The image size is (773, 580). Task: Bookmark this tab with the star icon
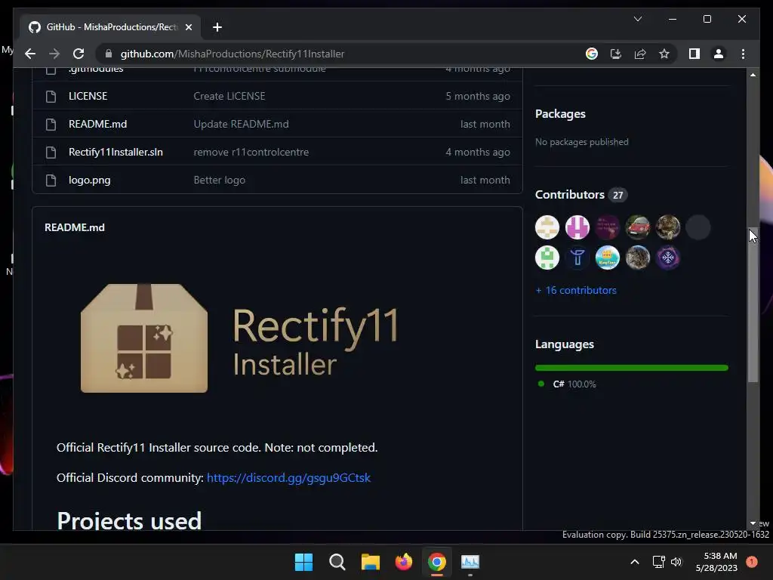[664, 54]
